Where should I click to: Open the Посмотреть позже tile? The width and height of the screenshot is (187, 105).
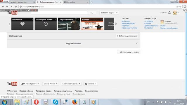46,24
